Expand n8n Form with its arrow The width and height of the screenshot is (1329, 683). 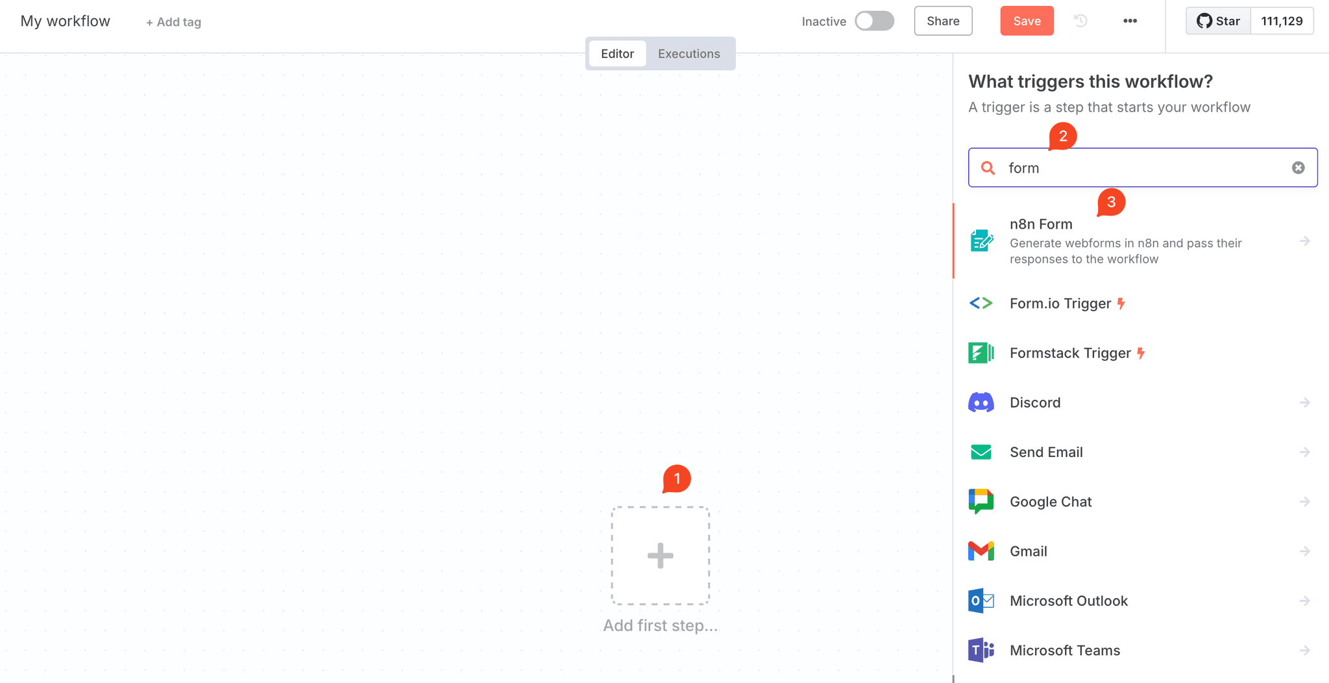point(1304,241)
